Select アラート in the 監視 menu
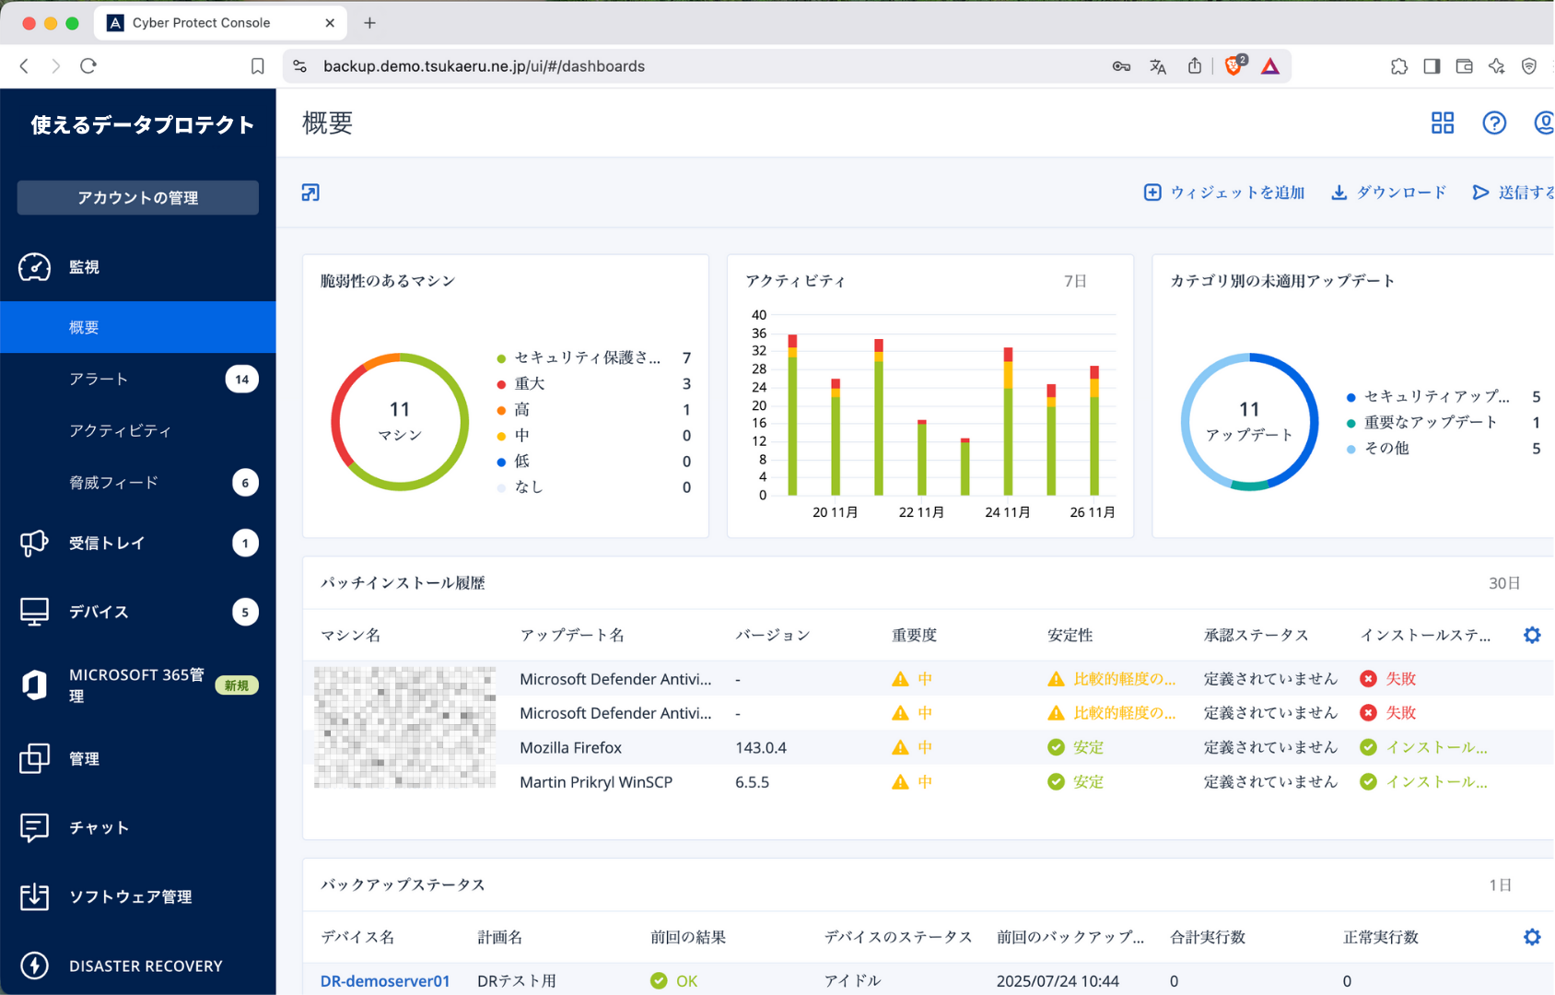The width and height of the screenshot is (1555, 995). pos(99,379)
